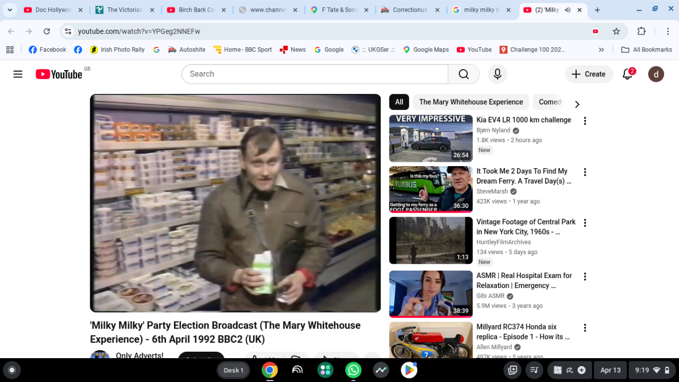Open the account avatar menu
The image size is (679, 382).
tap(656, 74)
